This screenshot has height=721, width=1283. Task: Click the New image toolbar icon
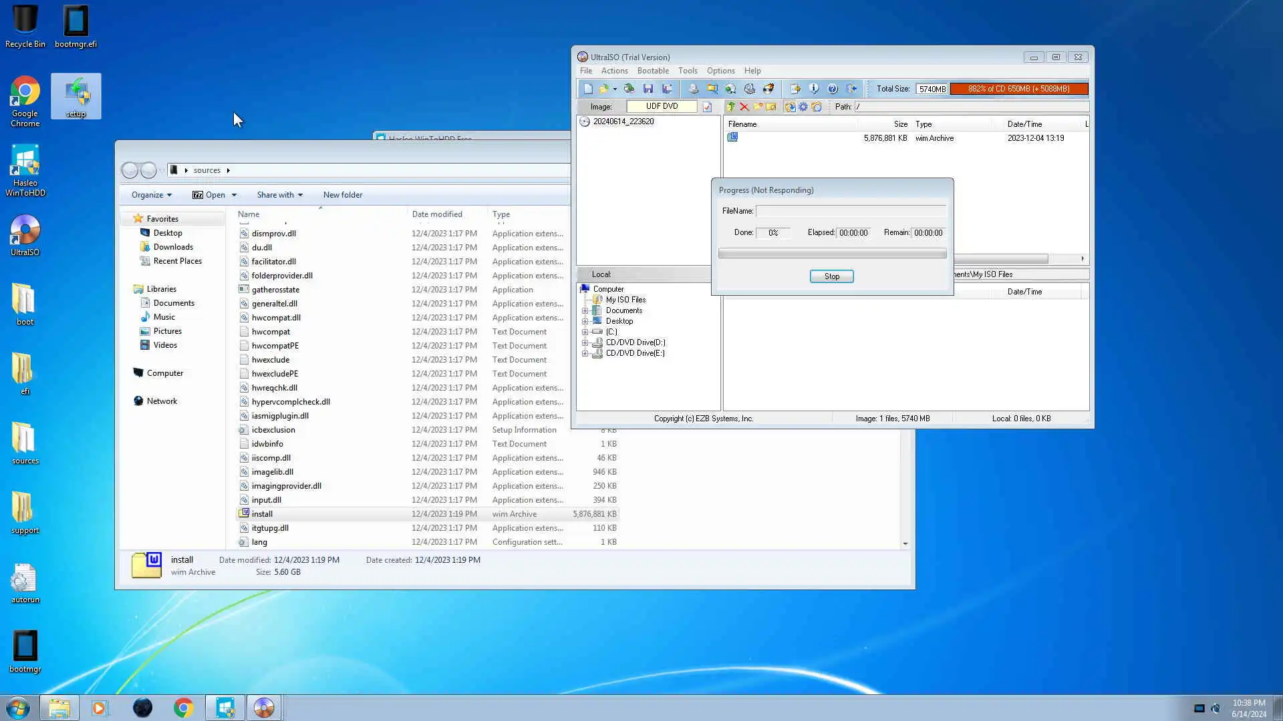588,89
